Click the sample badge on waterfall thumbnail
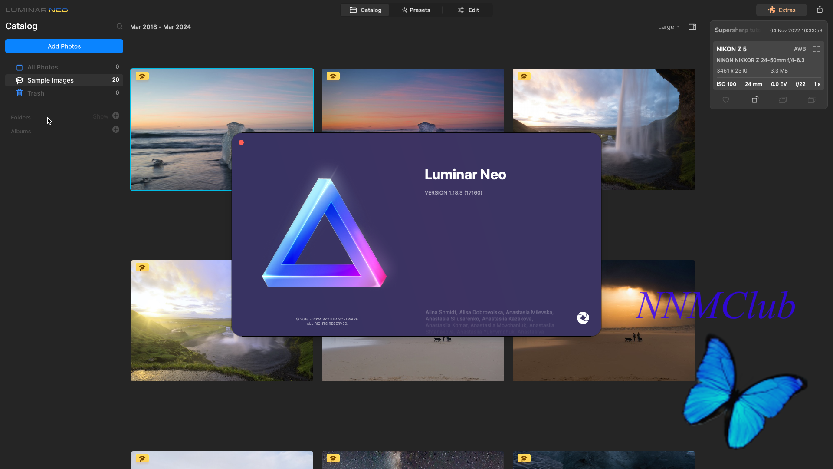This screenshot has height=469, width=833. pos(524,76)
